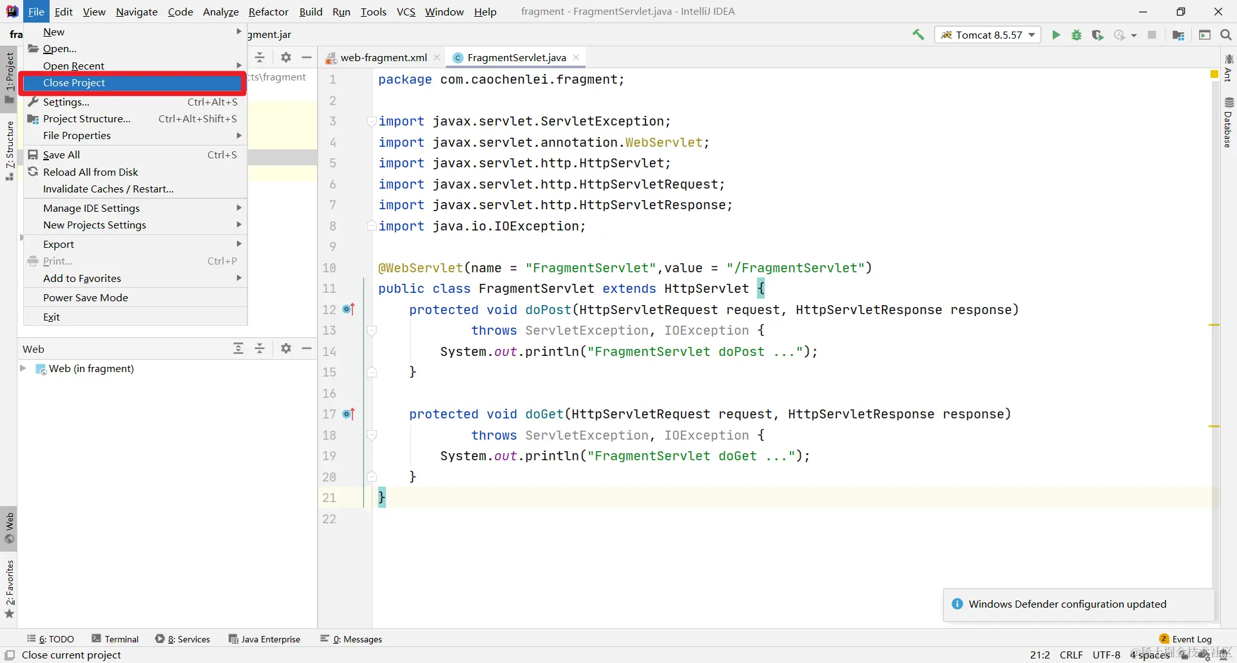Toggle the 6: TODO tool window
Image resolution: width=1237 pixels, height=663 pixels.
tap(50, 639)
